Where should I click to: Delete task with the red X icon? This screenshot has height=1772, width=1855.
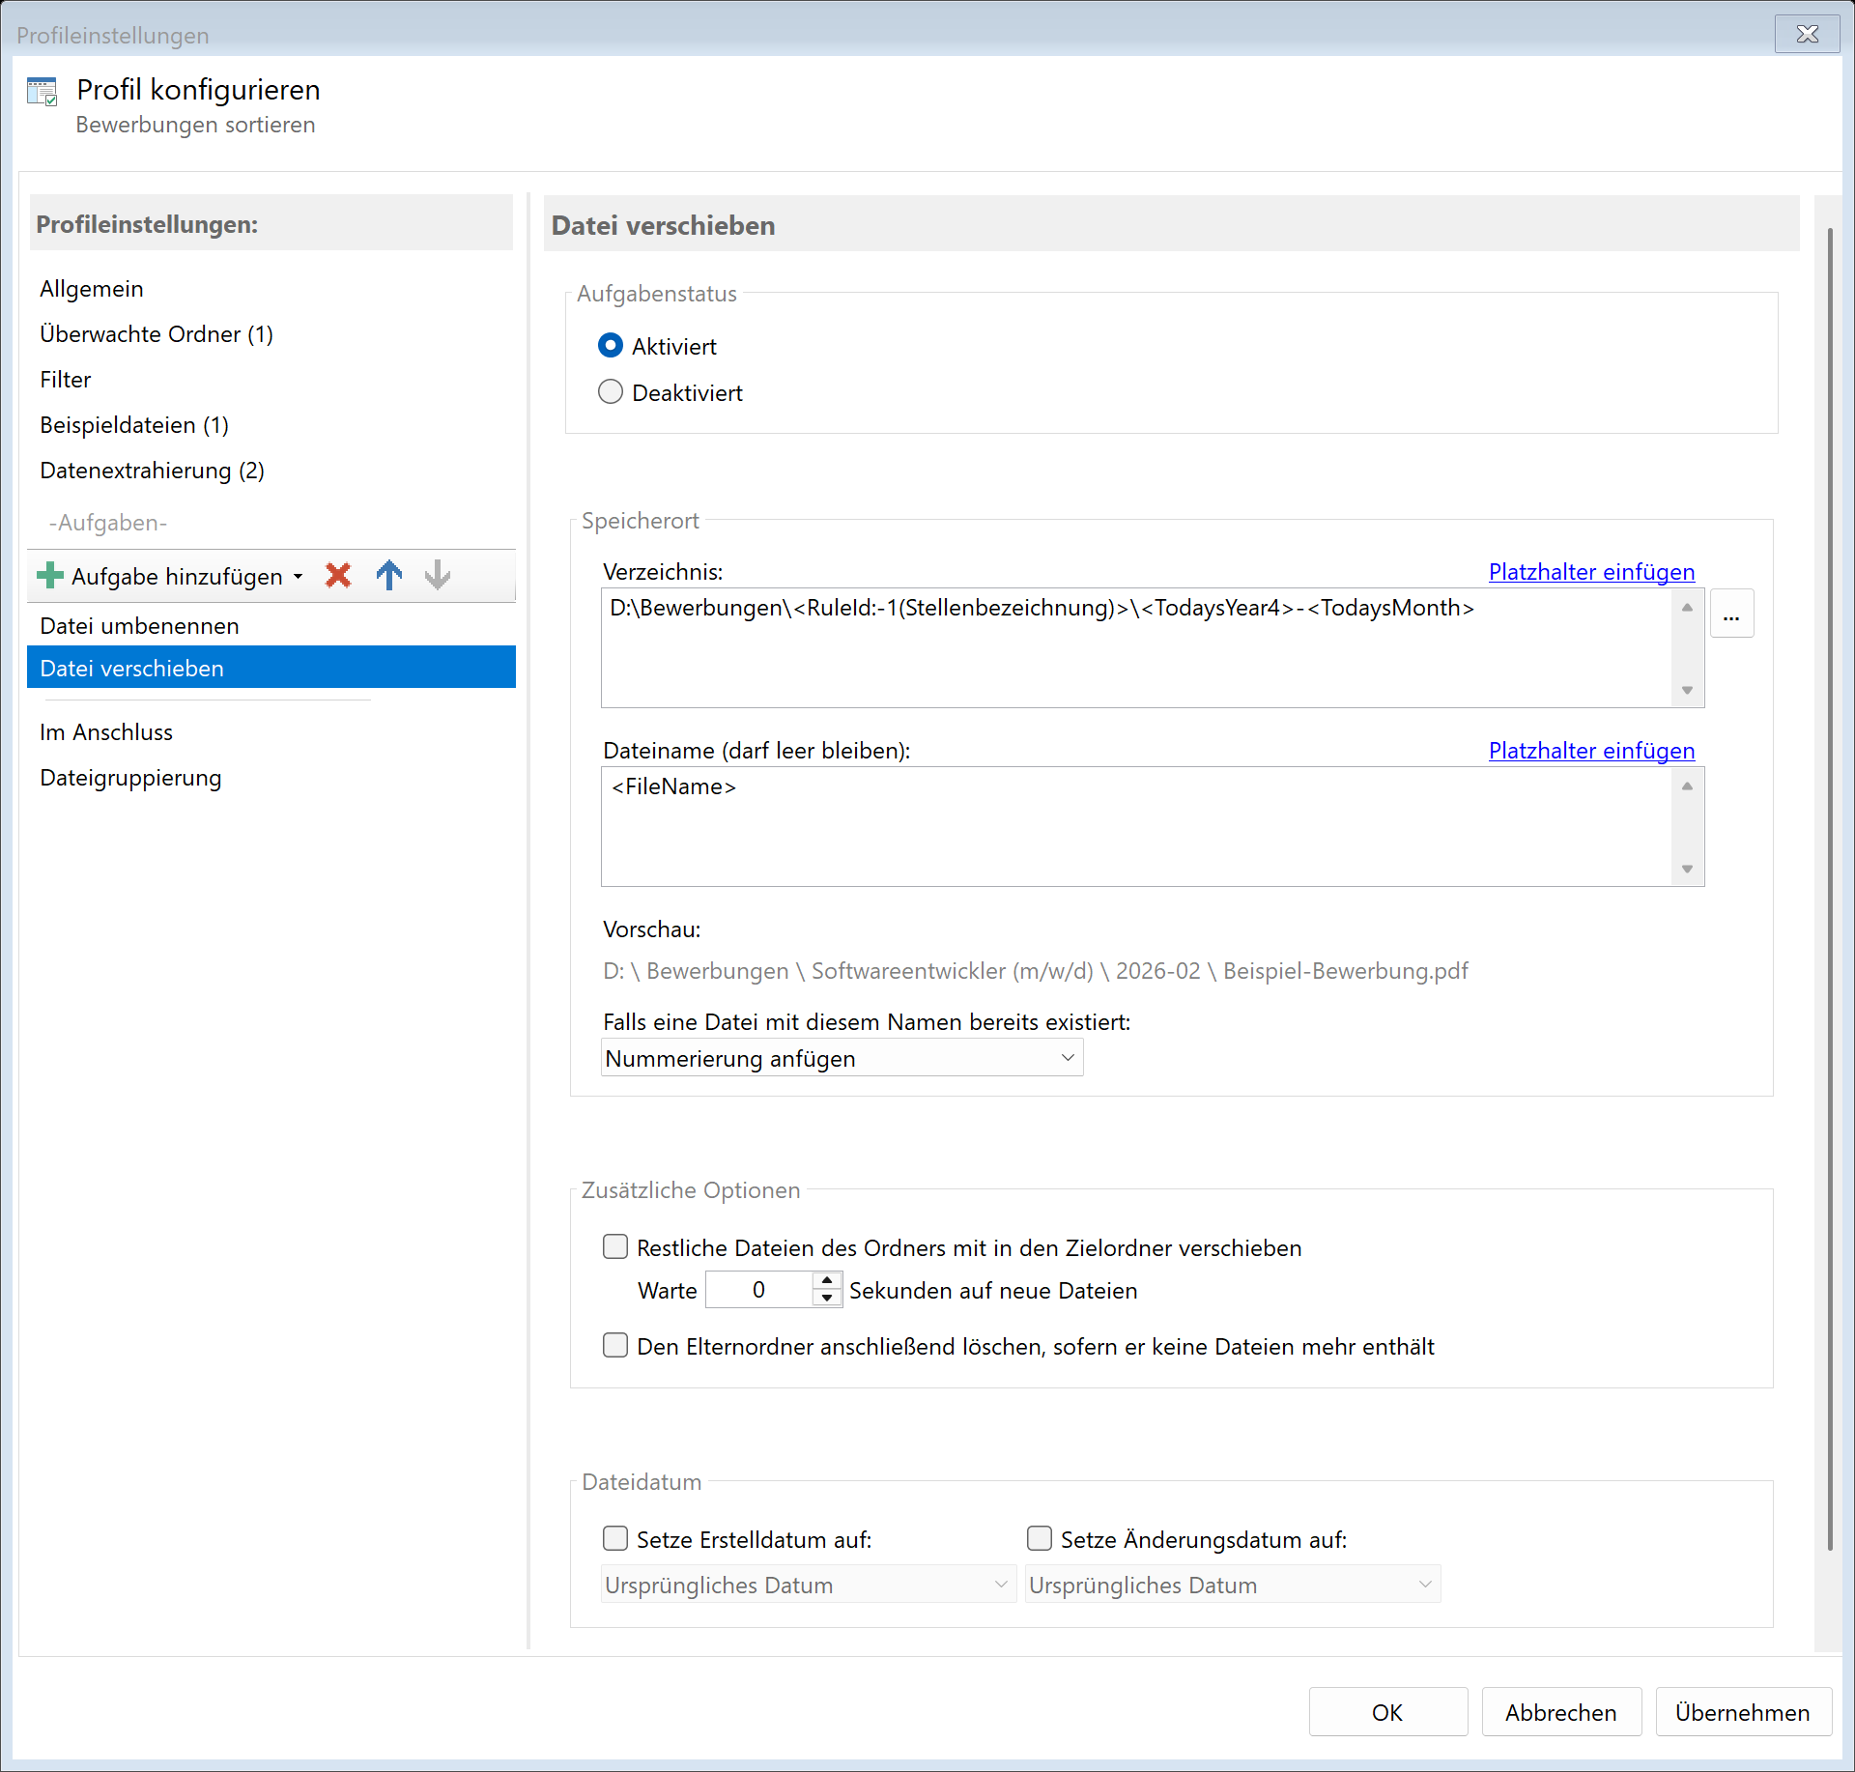tap(338, 576)
